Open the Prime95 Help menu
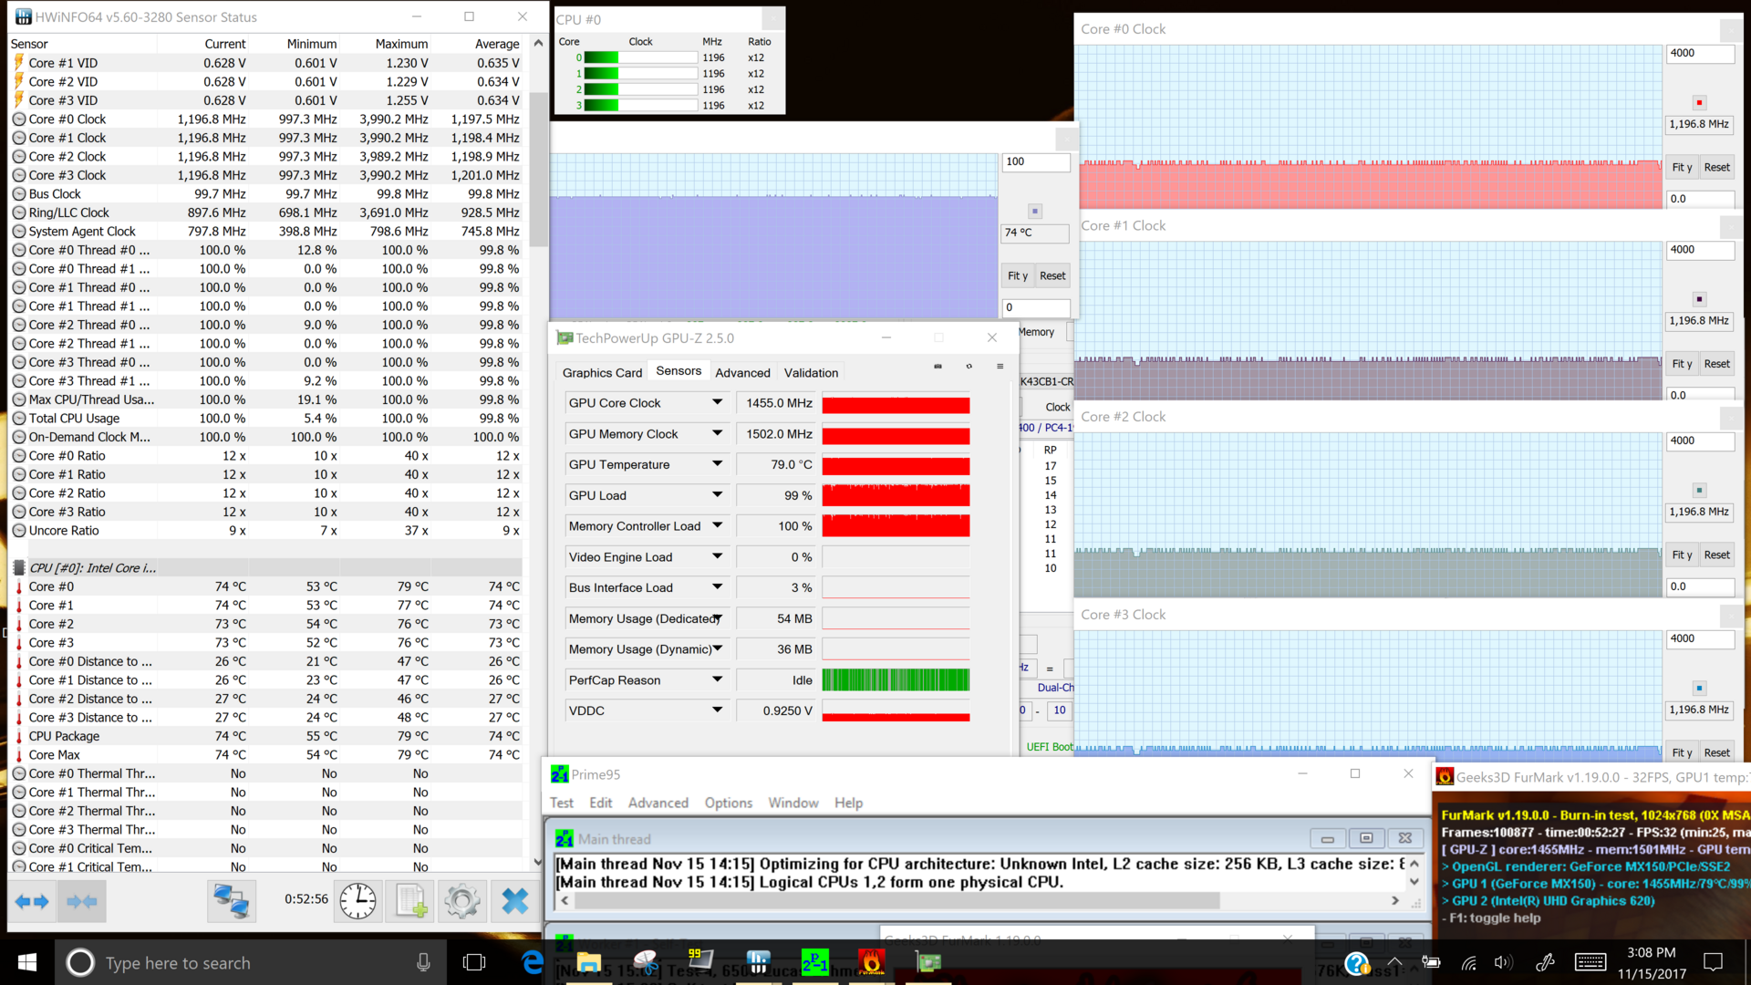The image size is (1751, 985). coord(848,803)
